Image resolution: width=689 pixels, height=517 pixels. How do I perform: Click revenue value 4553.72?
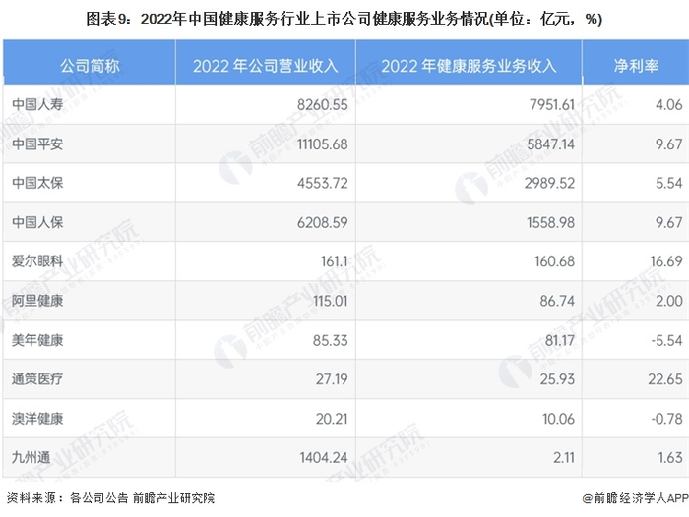point(322,183)
